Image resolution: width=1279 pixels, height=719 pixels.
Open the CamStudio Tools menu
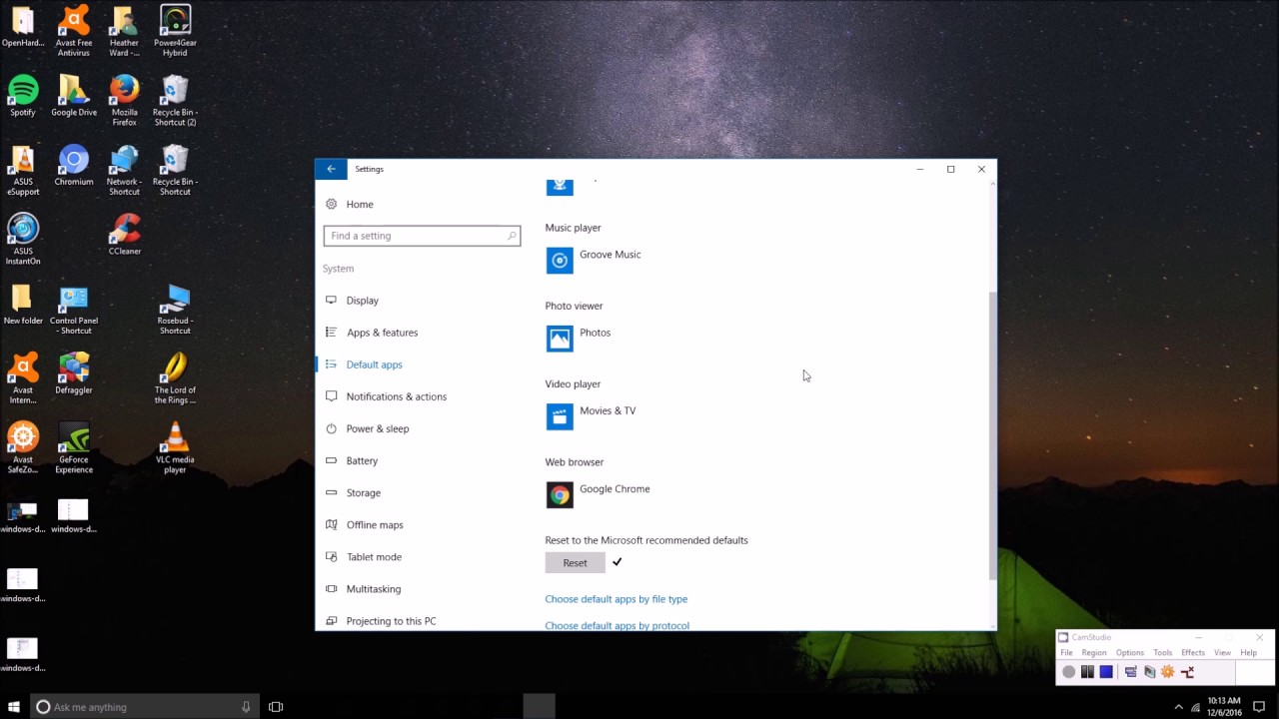tap(1162, 653)
